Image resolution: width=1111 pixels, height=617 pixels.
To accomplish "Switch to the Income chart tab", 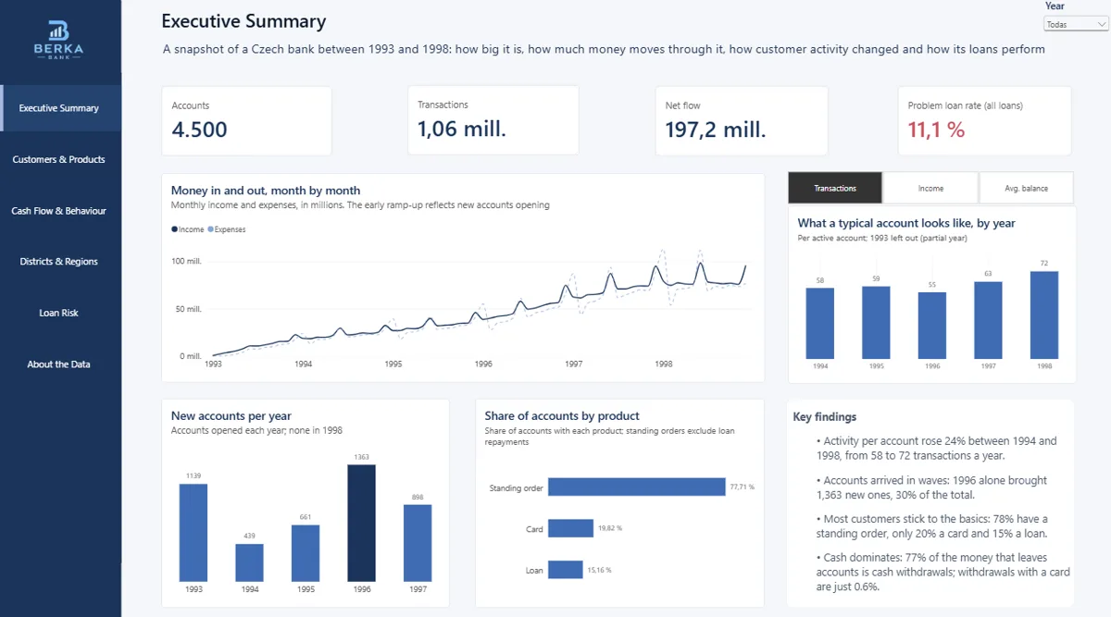I will (930, 188).
